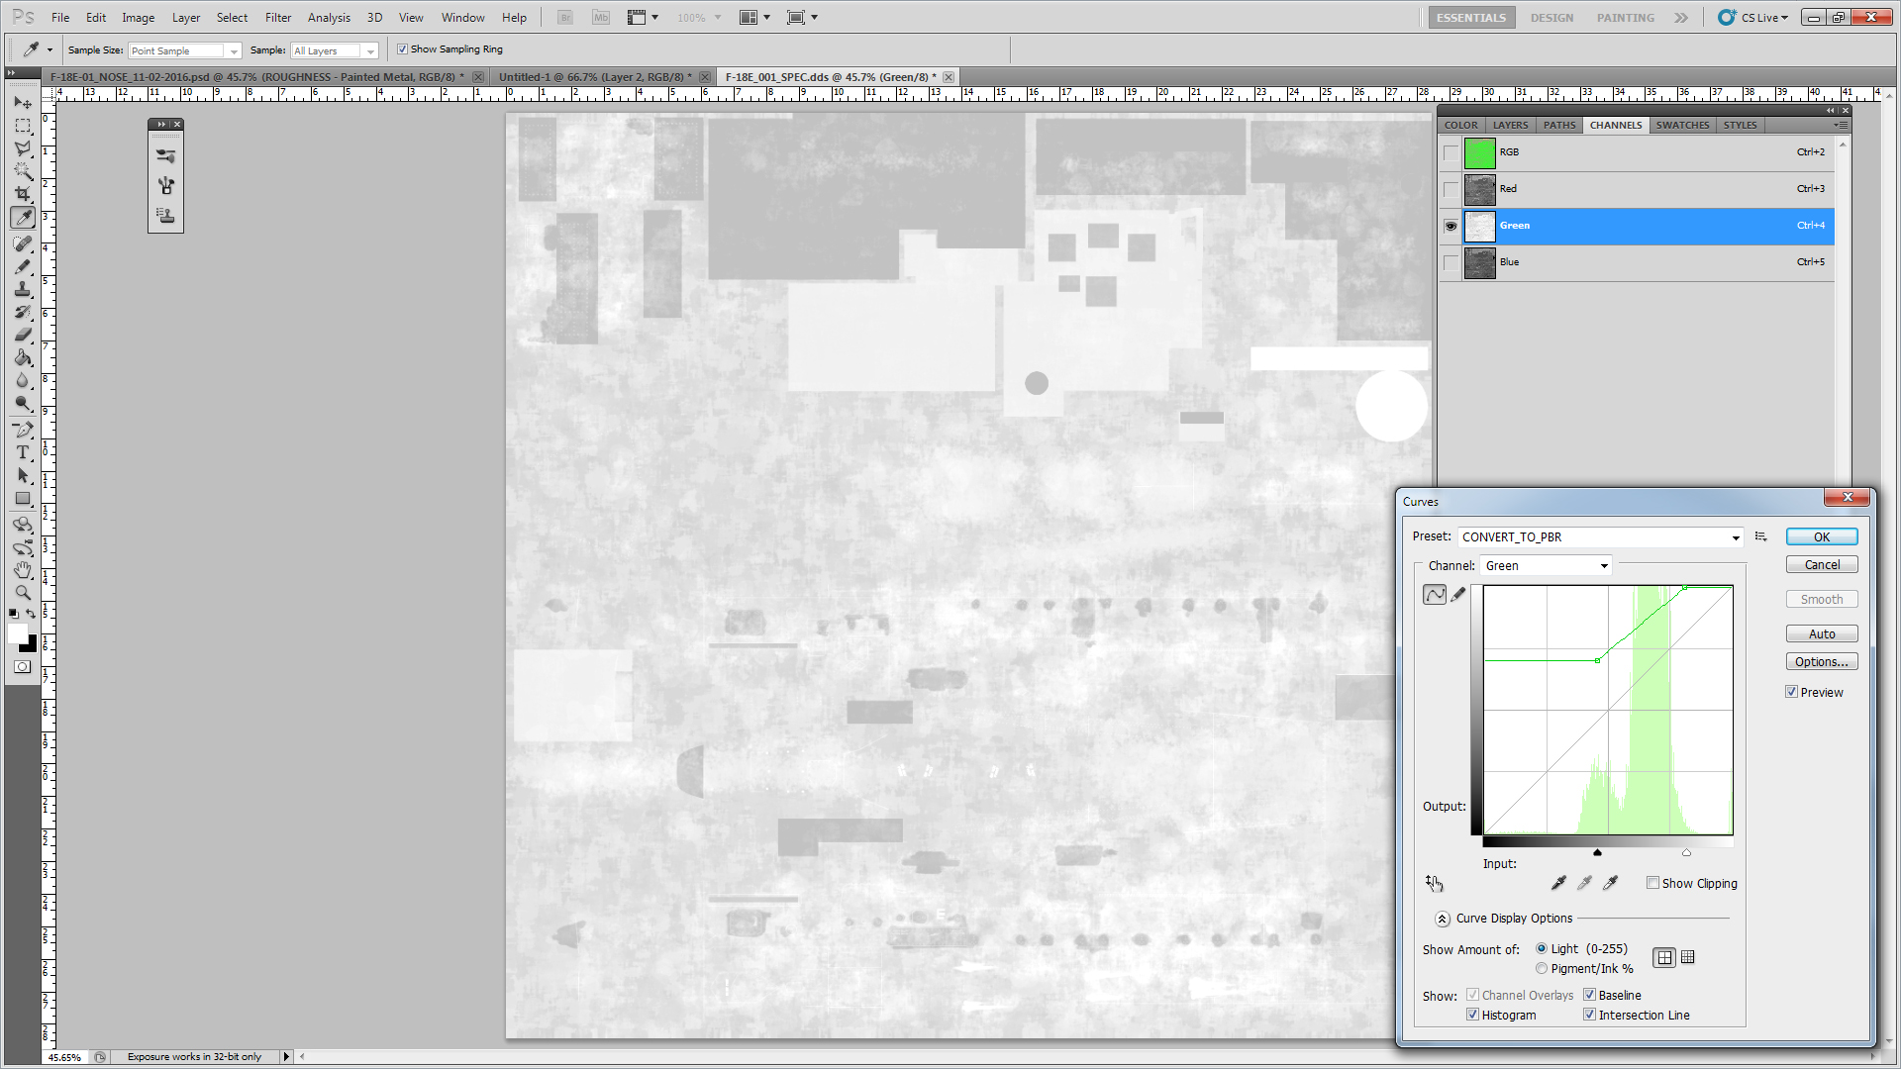Activate the on-image adjustment hand tool
The height and width of the screenshot is (1069, 1901).
[x=1435, y=883]
